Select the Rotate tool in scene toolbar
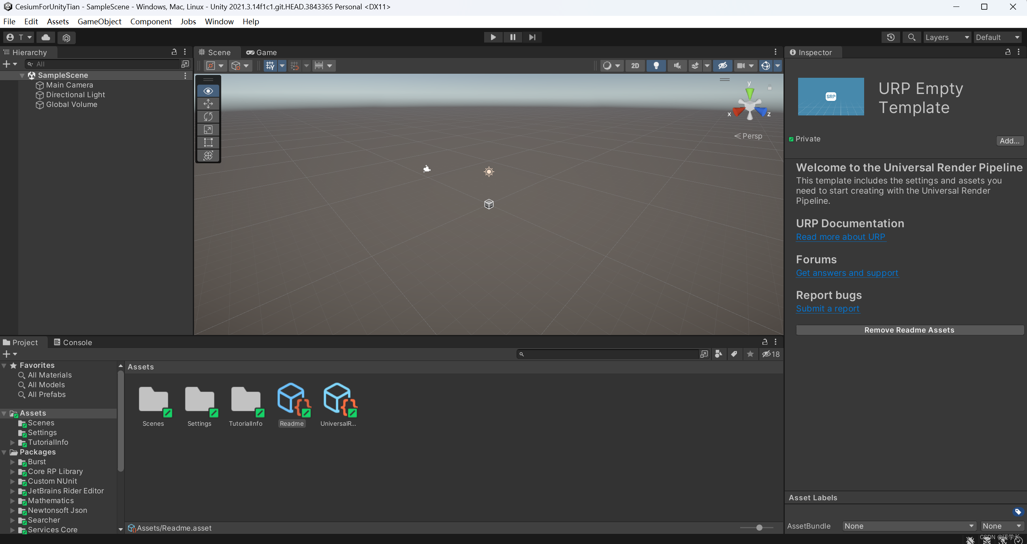 (x=208, y=117)
